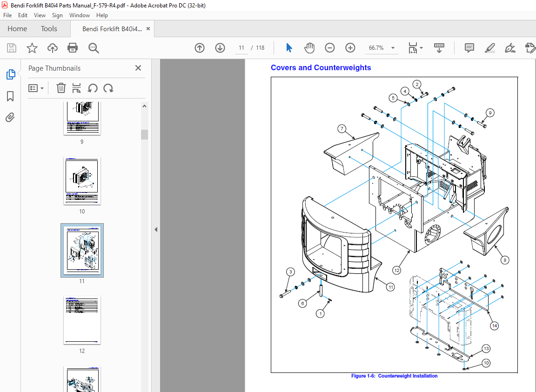Collapse the navigation pane arrow

(156, 229)
